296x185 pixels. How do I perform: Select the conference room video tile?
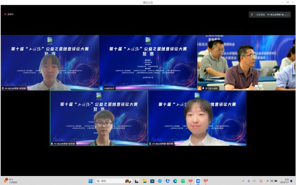pyautogui.click(x=246, y=63)
